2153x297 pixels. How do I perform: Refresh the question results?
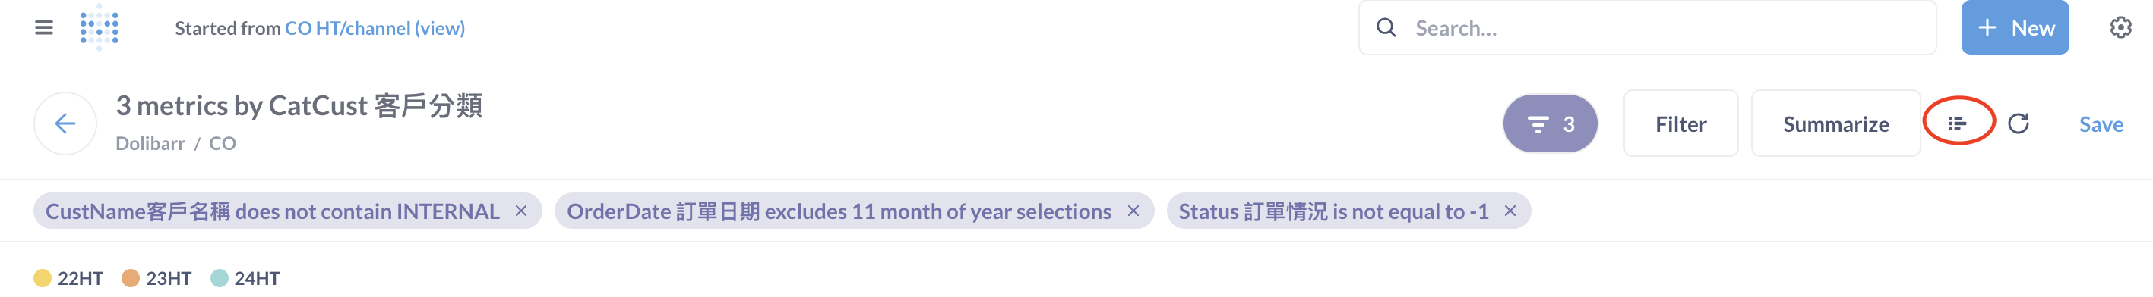pyautogui.click(x=2019, y=123)
